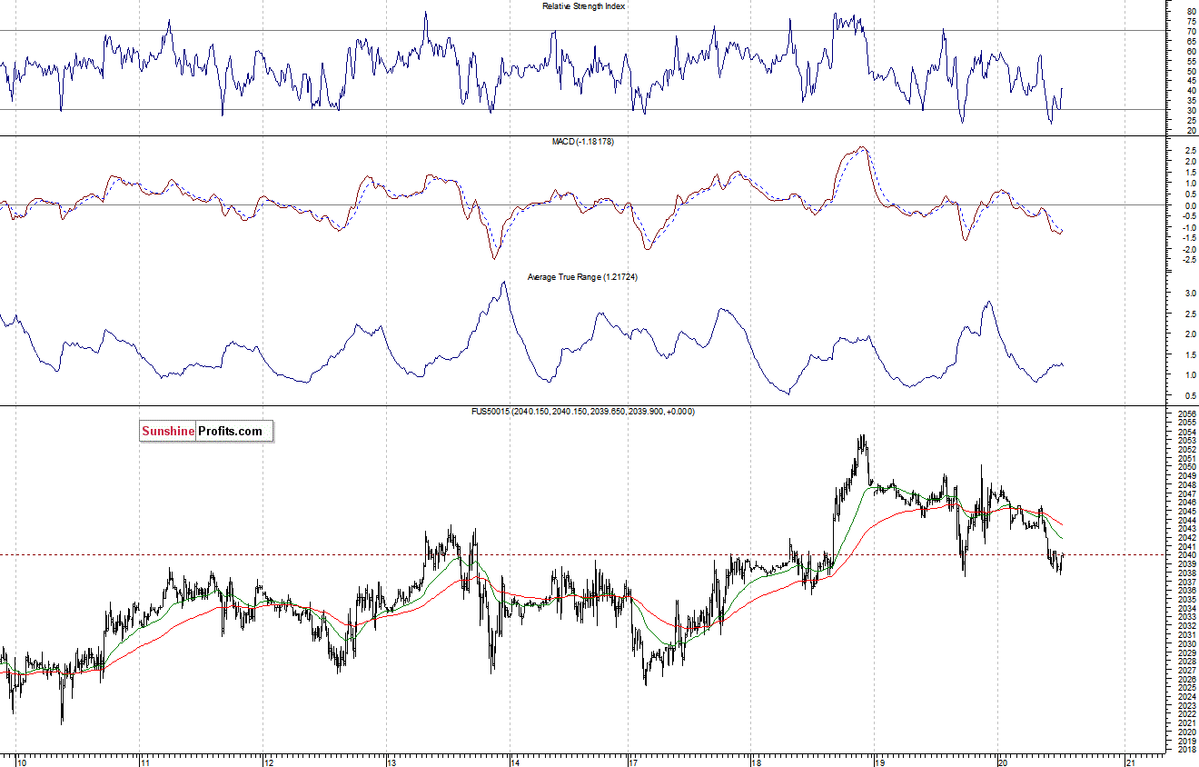Screen dimensions: 1199x767
Task: Click the 2018 value on price scale
Action: 1187,750
